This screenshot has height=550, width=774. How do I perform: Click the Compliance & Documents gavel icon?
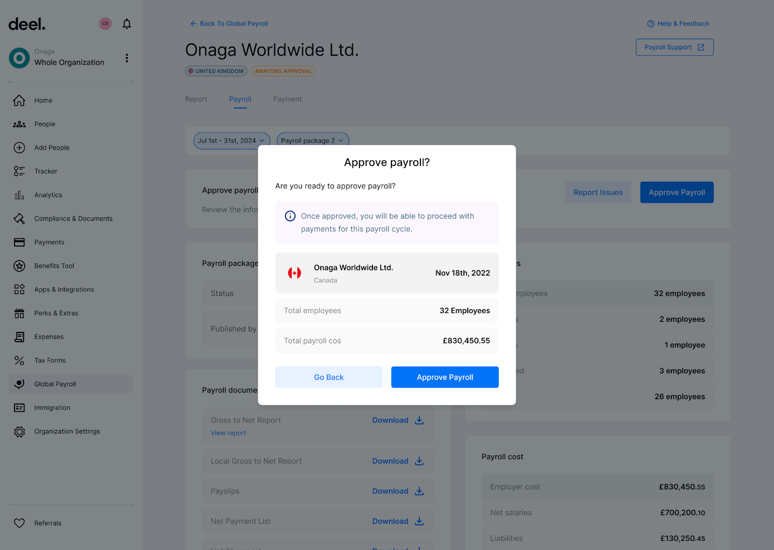[x=19, y=219]
